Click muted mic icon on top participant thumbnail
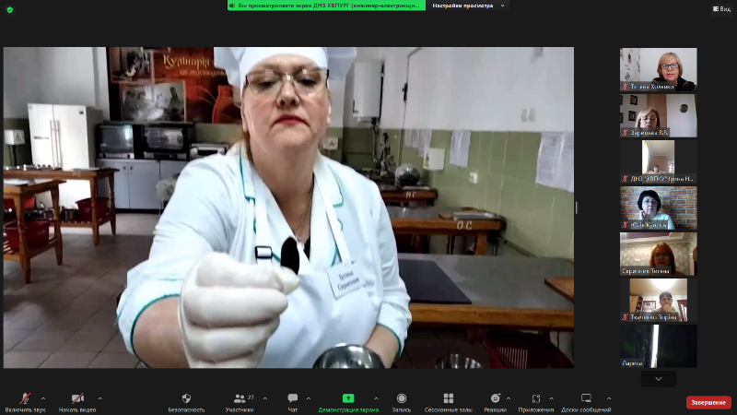 [626, 87]
